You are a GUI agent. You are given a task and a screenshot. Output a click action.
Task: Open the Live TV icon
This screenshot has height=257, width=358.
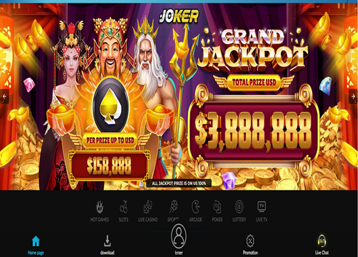coord(261,206)
